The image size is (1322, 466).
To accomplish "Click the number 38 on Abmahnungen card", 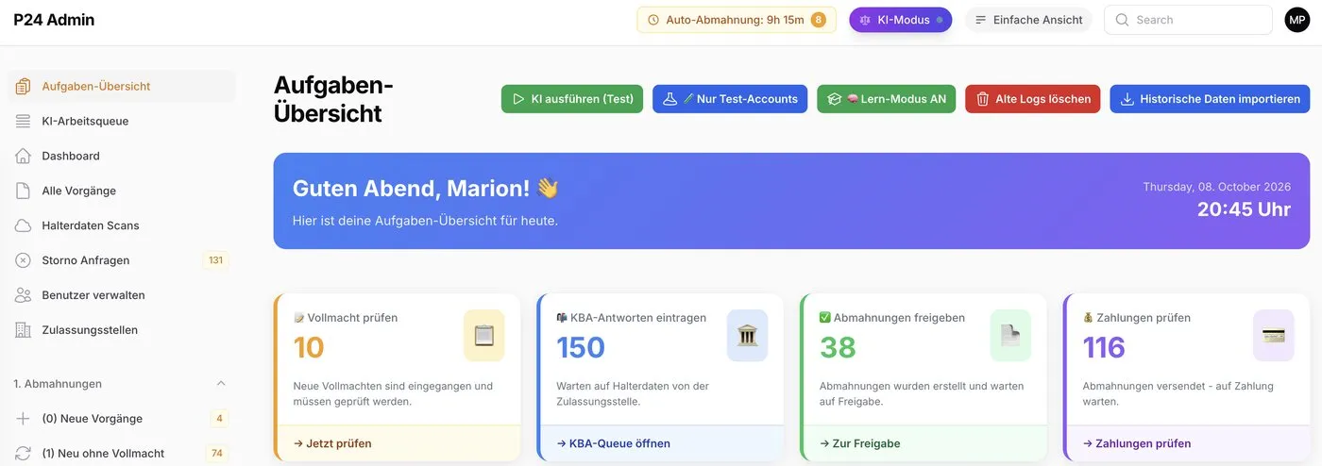I will (838, 347).
